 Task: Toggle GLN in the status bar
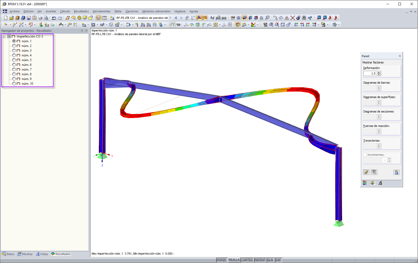click(270, 260)
